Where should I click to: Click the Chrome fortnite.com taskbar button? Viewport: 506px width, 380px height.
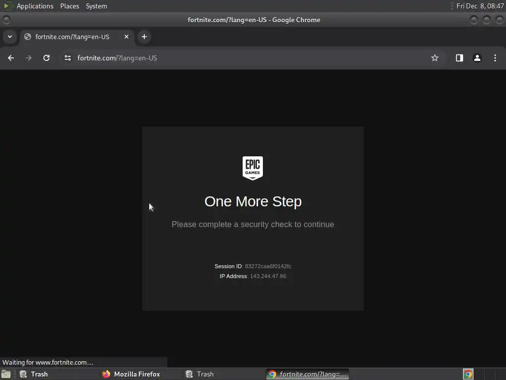(x=307, y=374)
